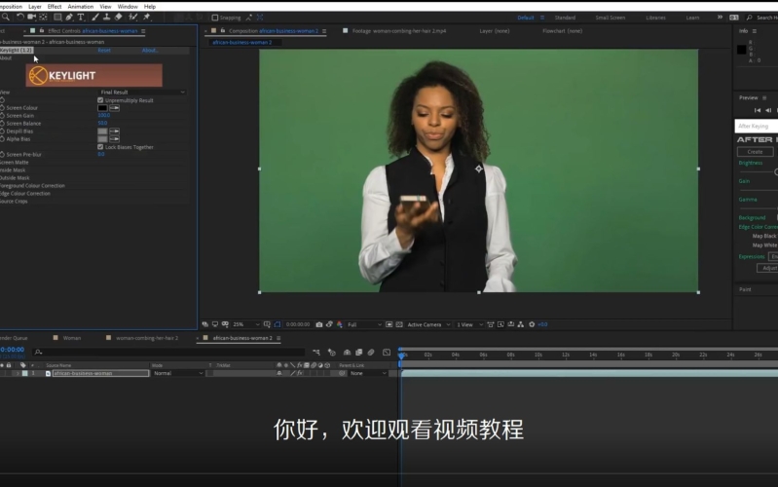Open Show Channel and color management icon
Image resolution: width=778 pixels, height=487 pixels.
click(340, 324)
